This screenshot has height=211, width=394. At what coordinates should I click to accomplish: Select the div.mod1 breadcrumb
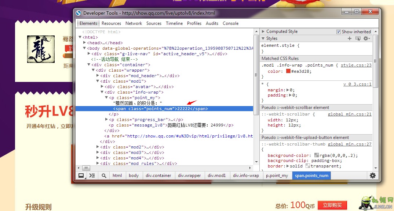216,176
